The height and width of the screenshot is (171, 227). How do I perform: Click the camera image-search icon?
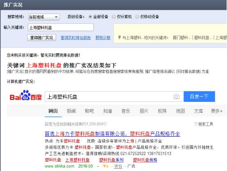[x=176, y=97]
